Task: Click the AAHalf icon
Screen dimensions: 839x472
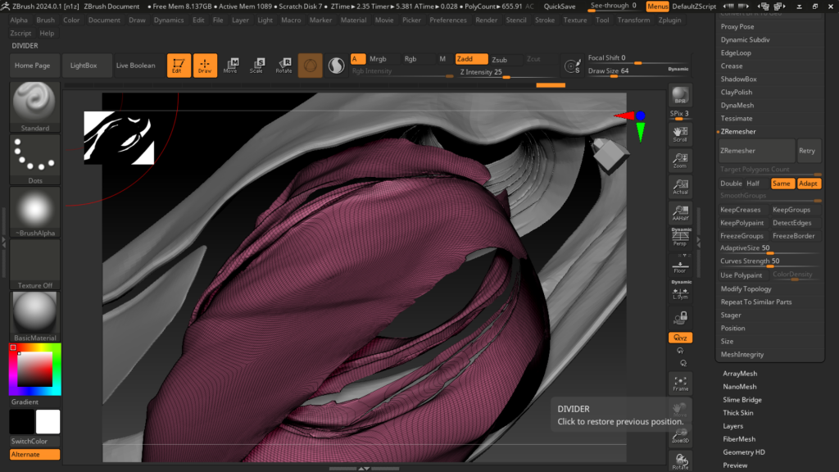Action: point(680,212)
